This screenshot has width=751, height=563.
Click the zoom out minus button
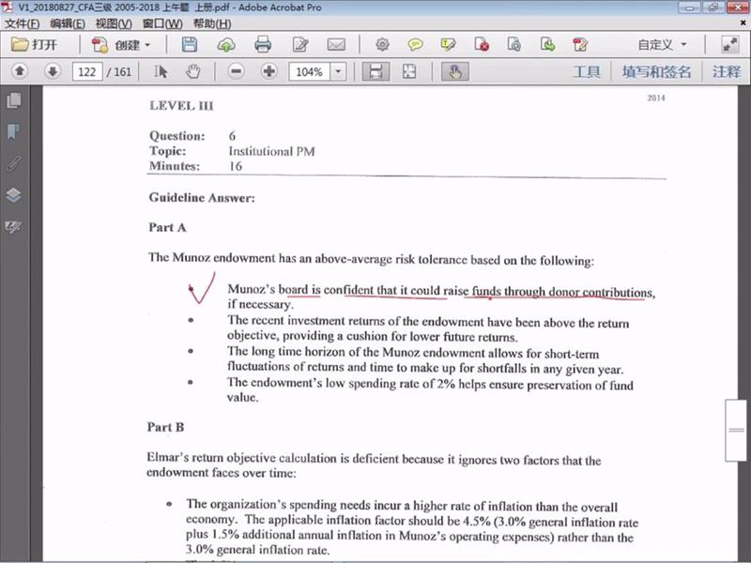click(237, 71)
